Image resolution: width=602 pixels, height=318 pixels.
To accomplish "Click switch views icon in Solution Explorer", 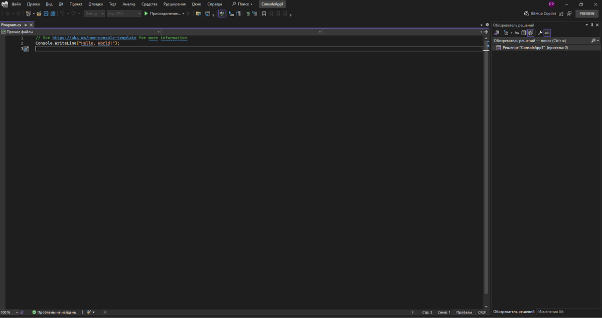I will [x=496, y=33].
